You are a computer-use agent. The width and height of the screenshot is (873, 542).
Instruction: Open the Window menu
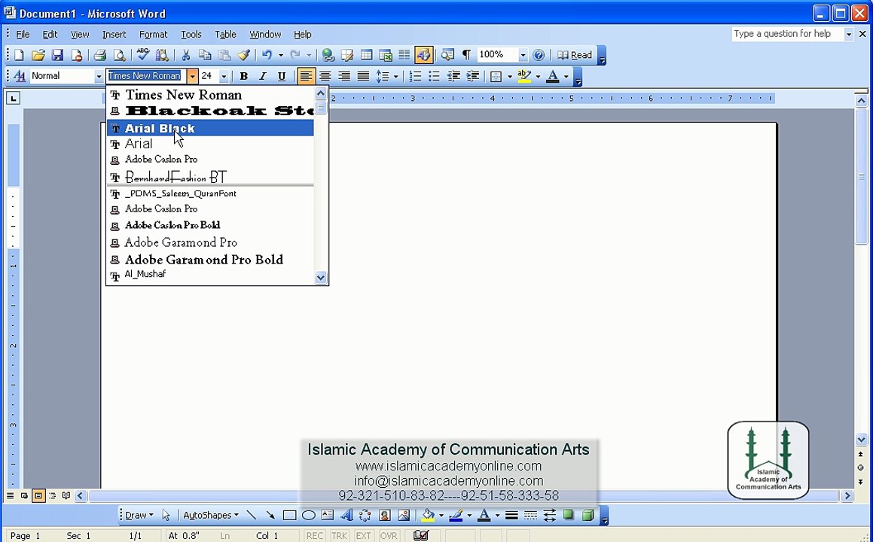(265, 35)
